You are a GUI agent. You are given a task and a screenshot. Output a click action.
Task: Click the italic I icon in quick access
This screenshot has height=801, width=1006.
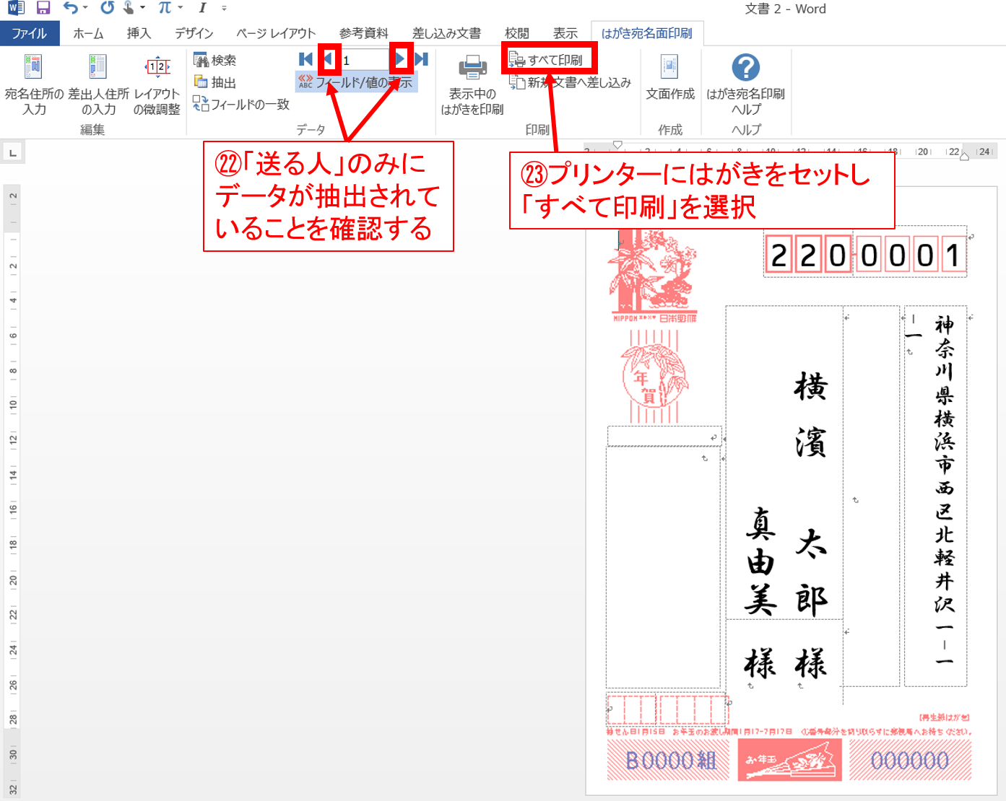202,9
